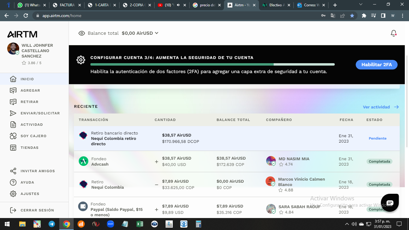
Task: Open Excel from the taskbar
Action: (x=140, y=224)
